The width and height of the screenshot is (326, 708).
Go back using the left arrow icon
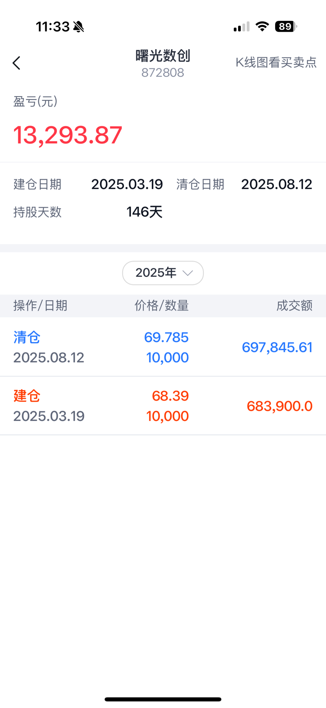coord(17,63)
